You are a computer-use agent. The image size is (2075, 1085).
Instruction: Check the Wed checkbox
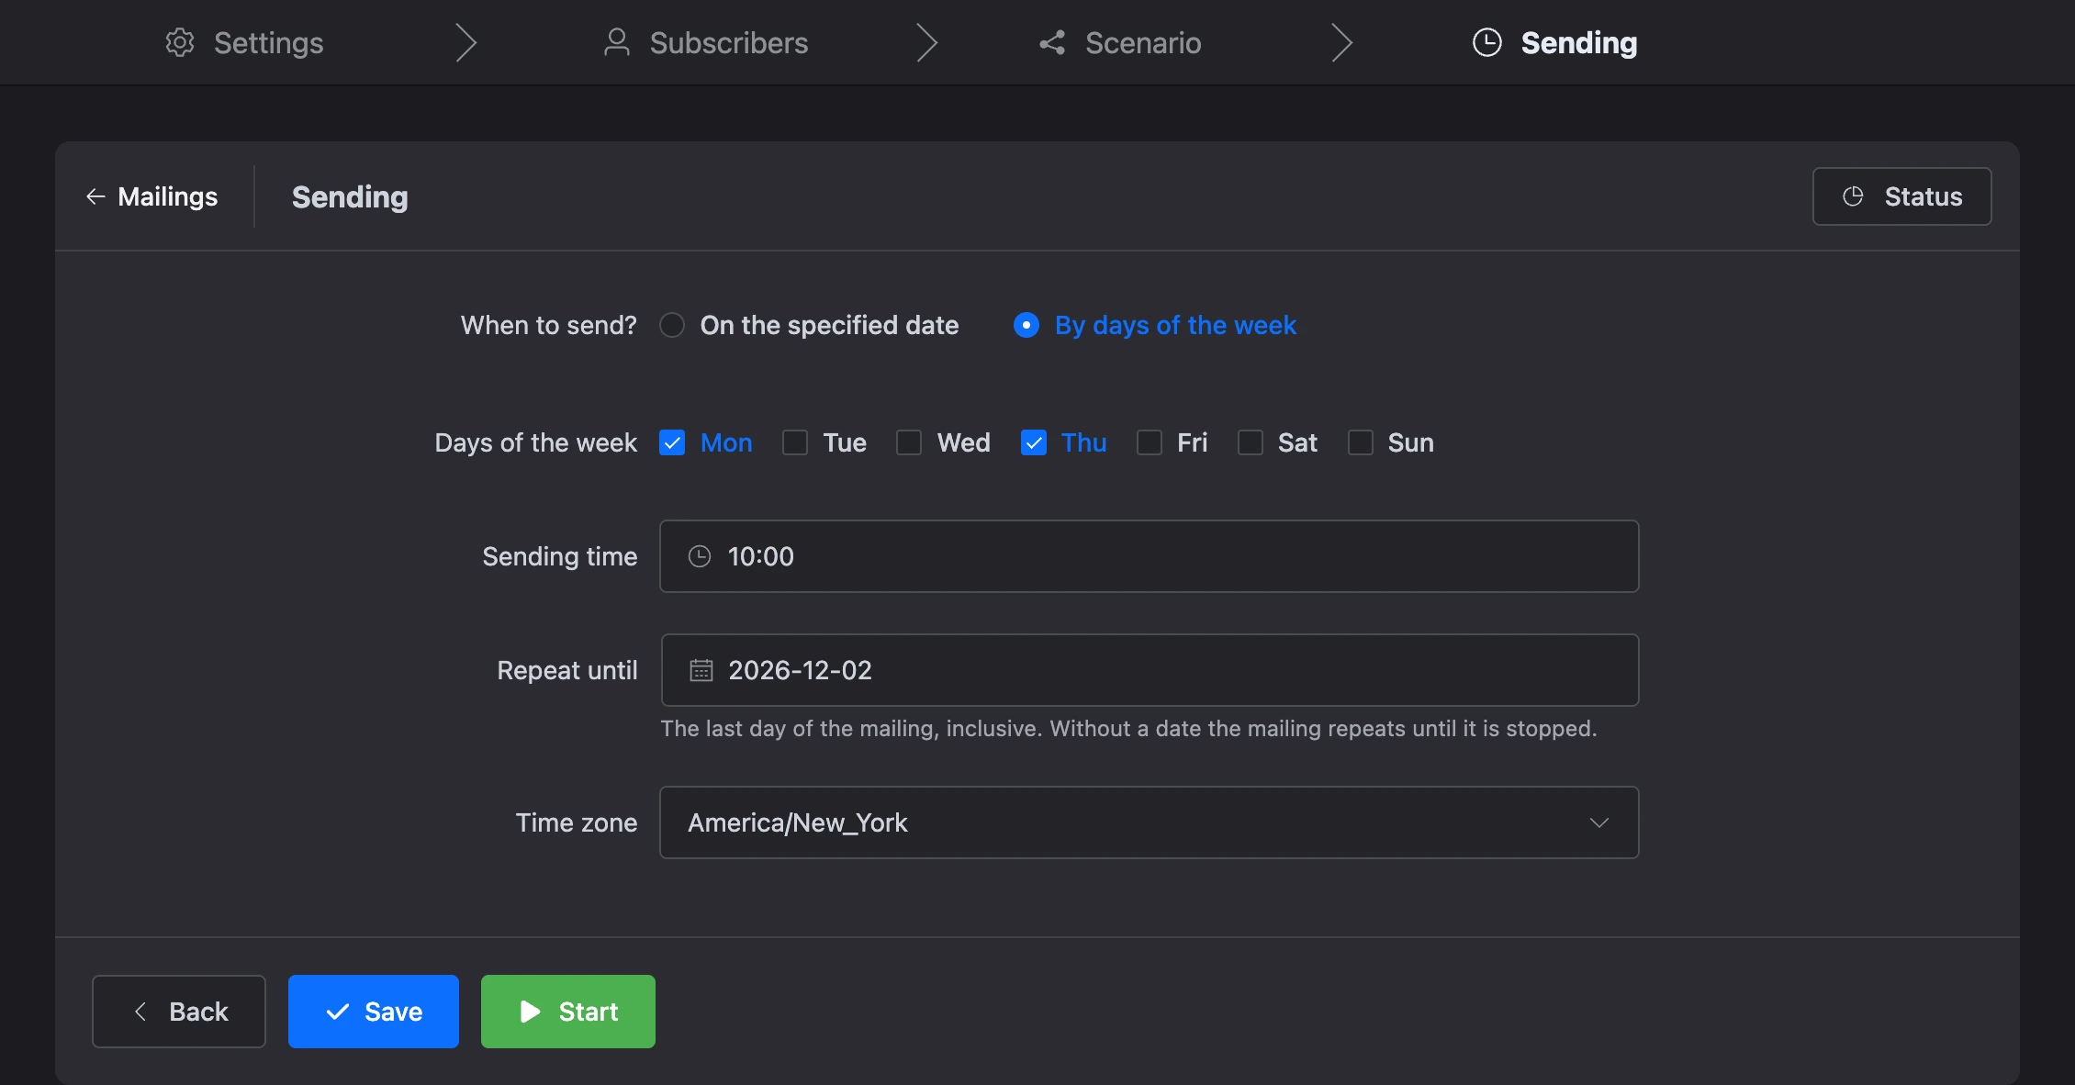[x=909, y=442]
